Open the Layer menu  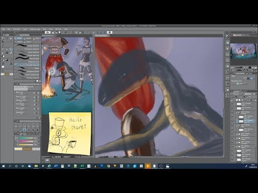click(25, 29)
